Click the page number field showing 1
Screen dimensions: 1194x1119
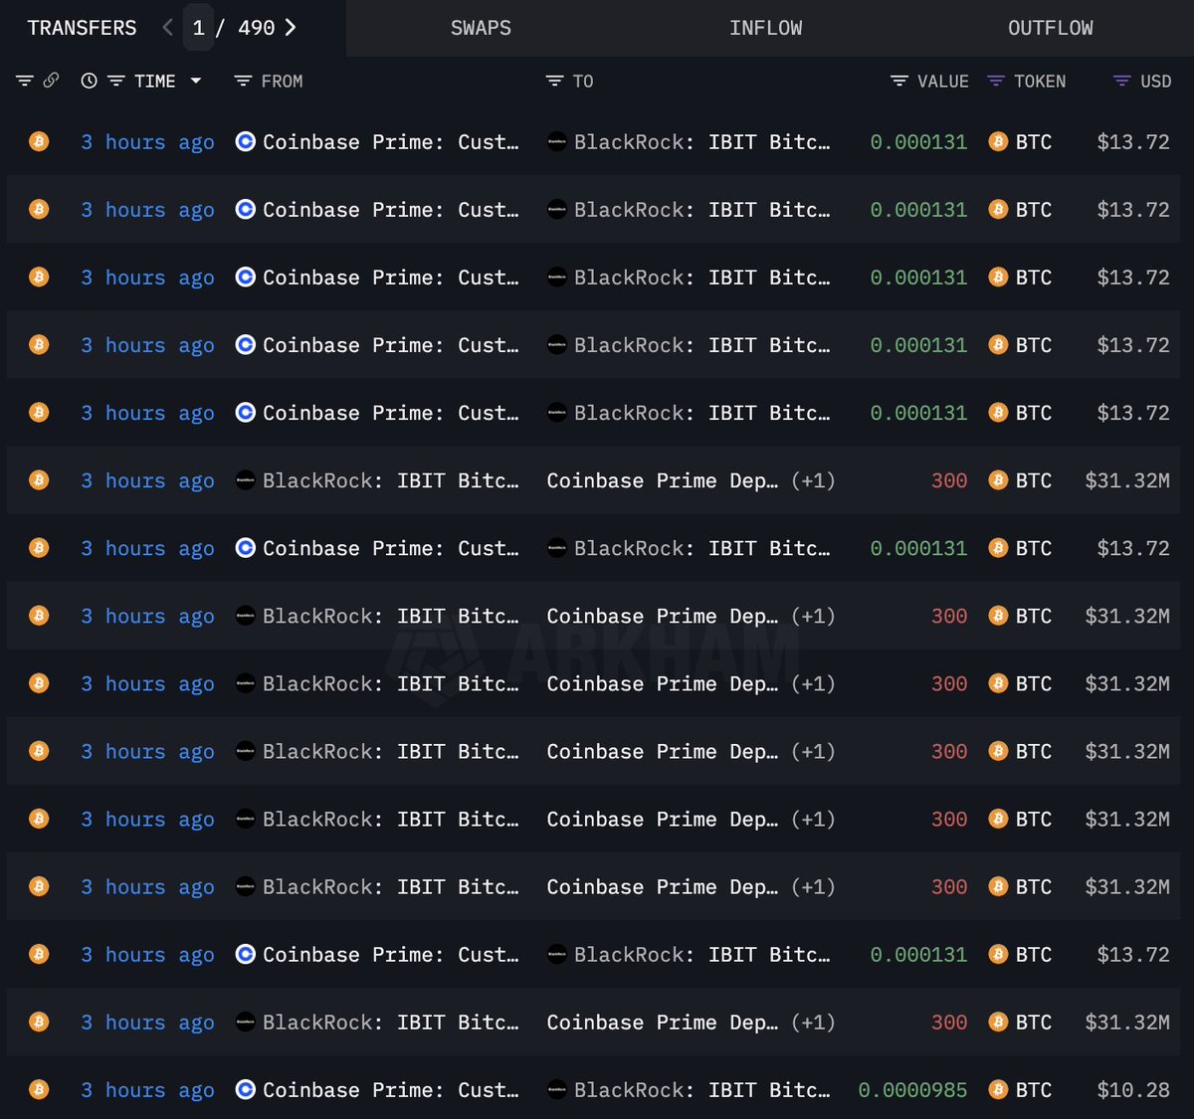click(x=198, y=28)
